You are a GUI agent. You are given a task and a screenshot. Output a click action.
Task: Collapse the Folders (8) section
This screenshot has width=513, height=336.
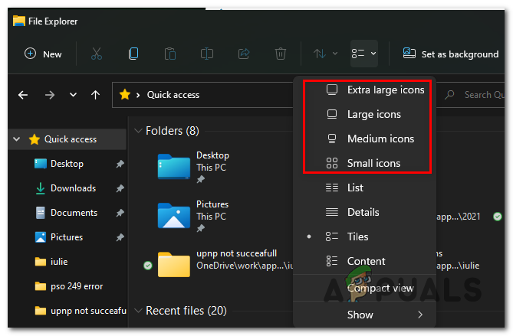click(x=136, y=131)
